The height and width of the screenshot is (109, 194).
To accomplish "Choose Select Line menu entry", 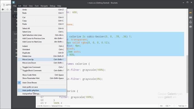I will [42, 32].
